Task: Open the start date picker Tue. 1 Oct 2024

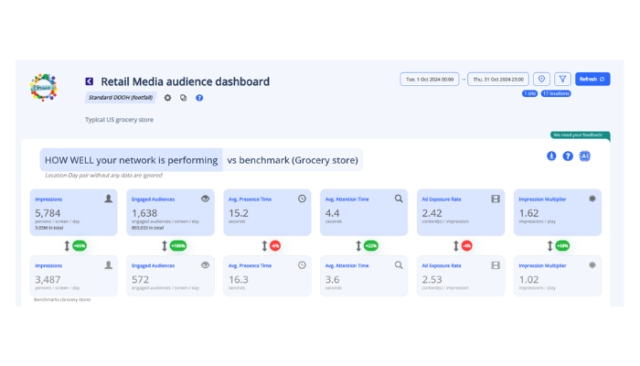Action: click(430, 80)
